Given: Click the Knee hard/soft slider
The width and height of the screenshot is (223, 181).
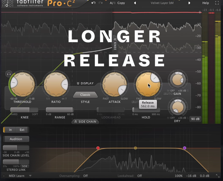Looking at the screenshot, I should click(24, 110).
